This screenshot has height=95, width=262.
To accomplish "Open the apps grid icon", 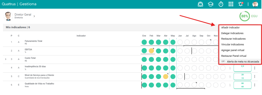I will pos(231,4).
